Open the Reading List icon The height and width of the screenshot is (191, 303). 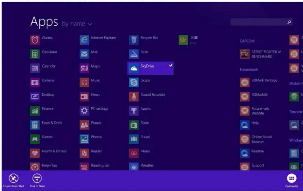[84, 167]
